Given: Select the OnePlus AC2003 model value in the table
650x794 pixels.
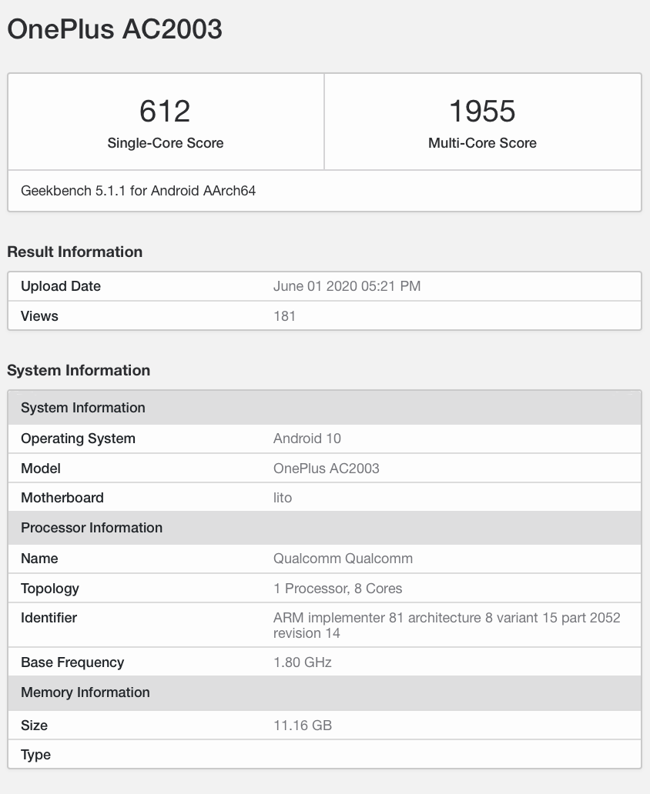Looking at the screenshot, I should click(x=326, y=469).
